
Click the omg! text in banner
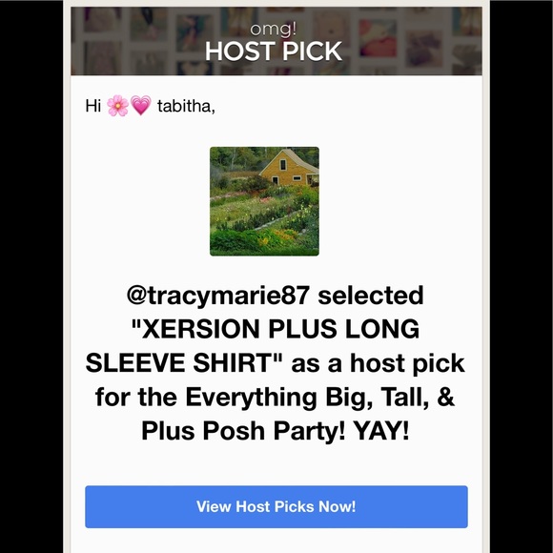(x=274, y=29)
